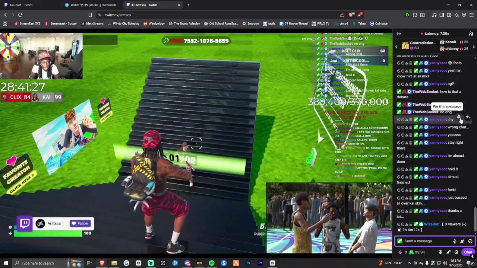Click the Anttsco channel name overlay
This screenshot has width=477, height=268.
[54, 223]
